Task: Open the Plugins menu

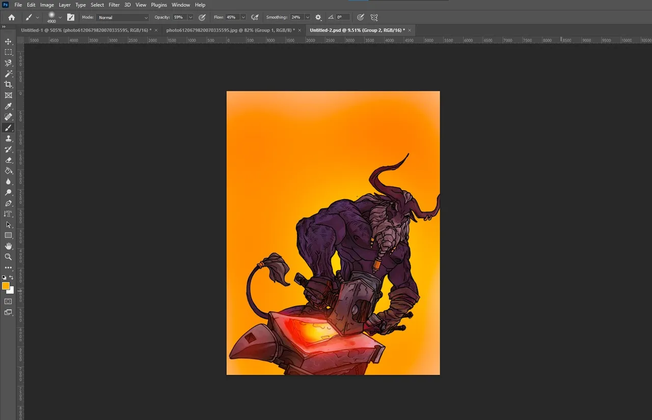Action: (159, 5)
